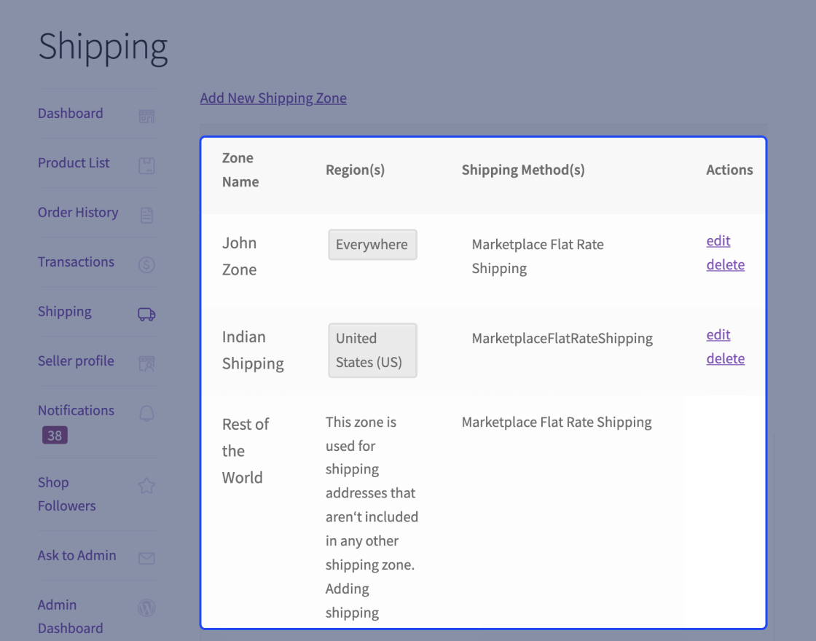Click the Notifications badge showing 38

(x=54, y=435)
